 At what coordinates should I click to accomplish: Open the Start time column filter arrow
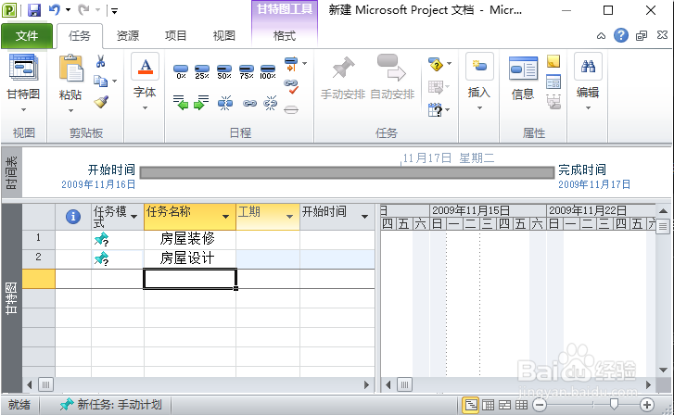[365, 217]
